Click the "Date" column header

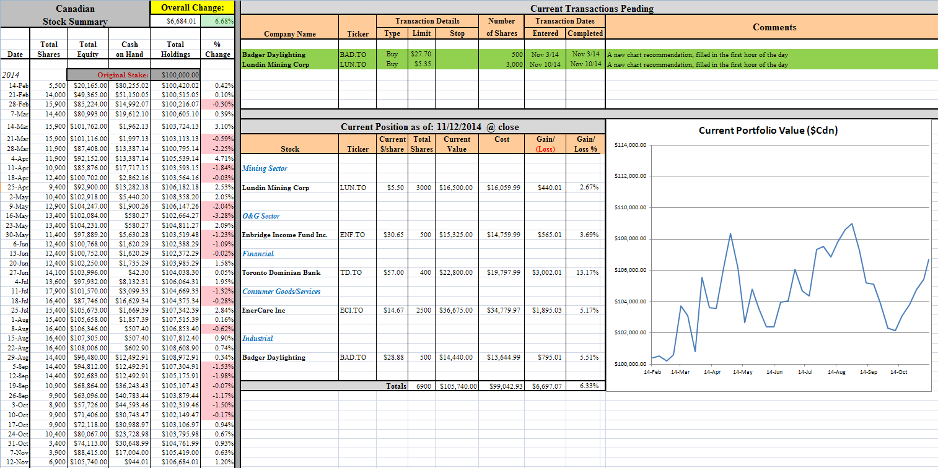[x=15, y=54]
